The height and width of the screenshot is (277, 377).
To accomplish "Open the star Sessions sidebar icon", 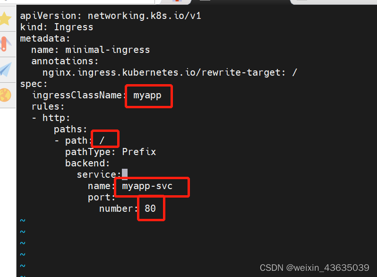I will coord(5,19).
